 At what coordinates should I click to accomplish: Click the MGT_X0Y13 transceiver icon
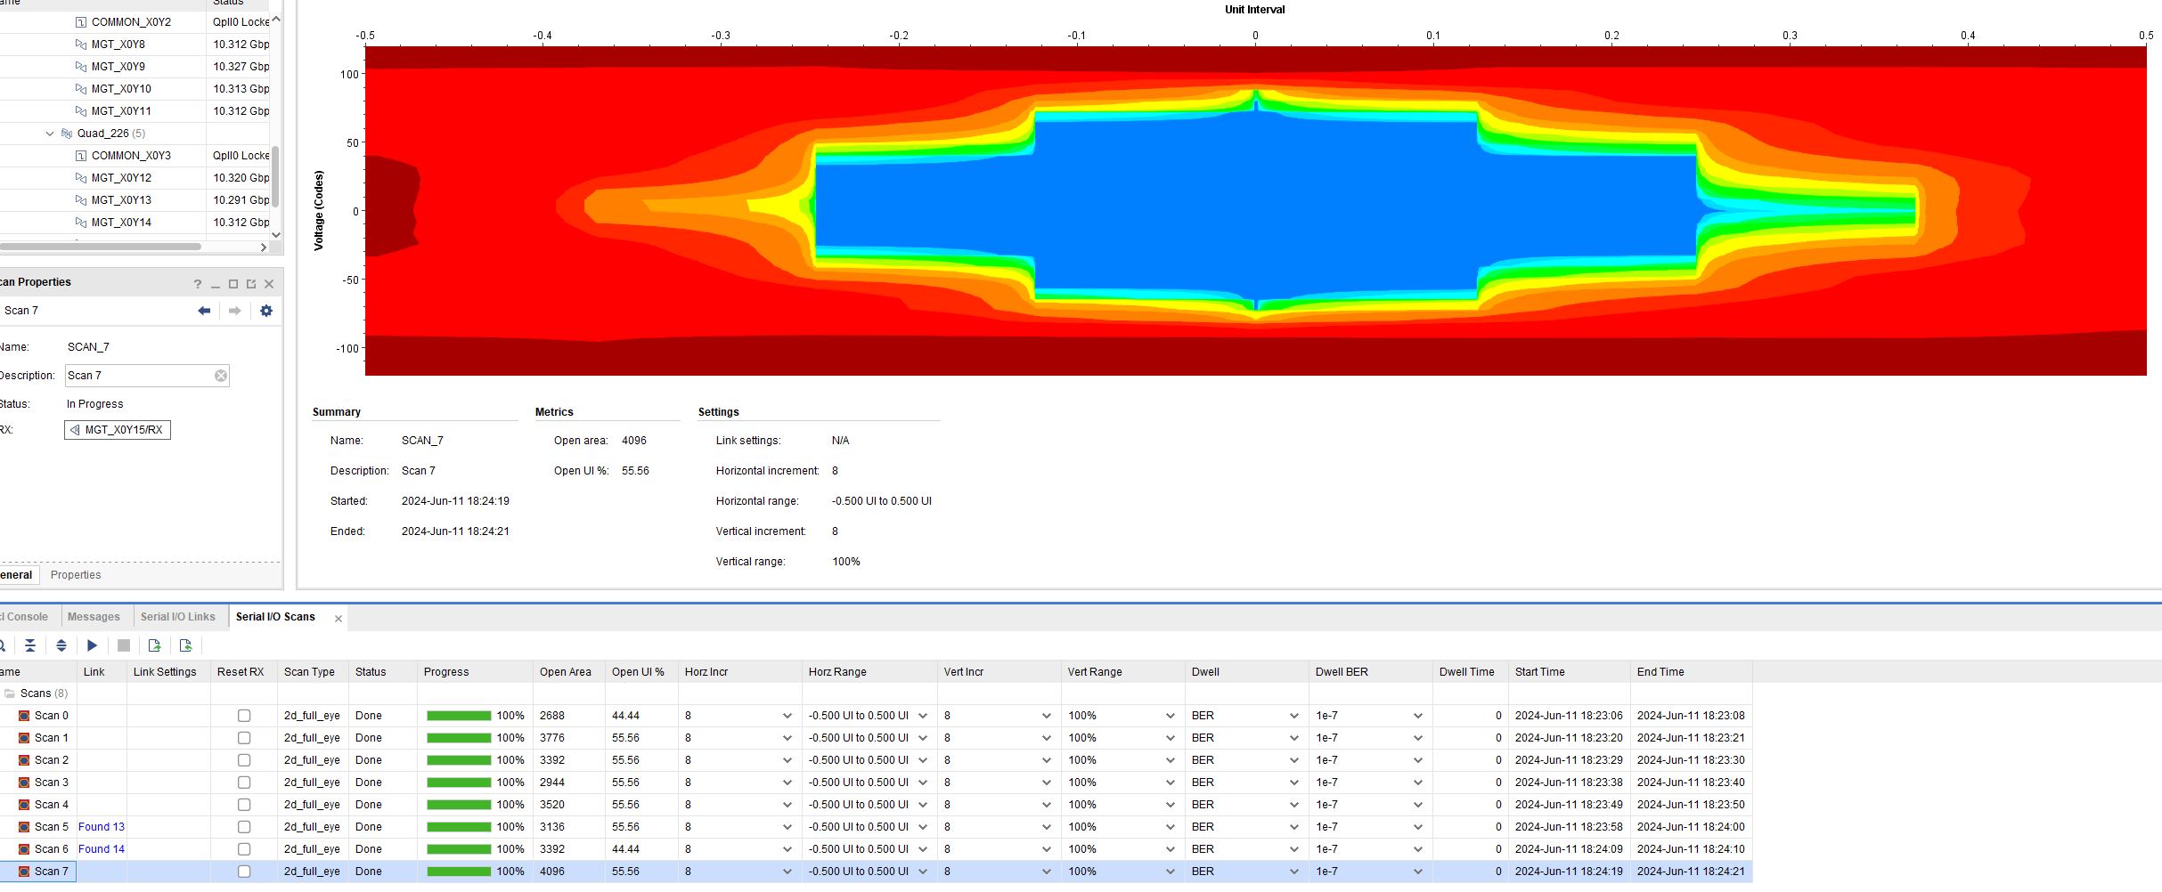click(81, 200)
